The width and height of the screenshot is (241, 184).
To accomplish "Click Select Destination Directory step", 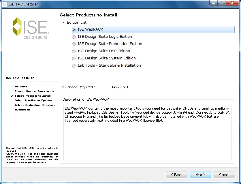I will (x=35, y=105).
